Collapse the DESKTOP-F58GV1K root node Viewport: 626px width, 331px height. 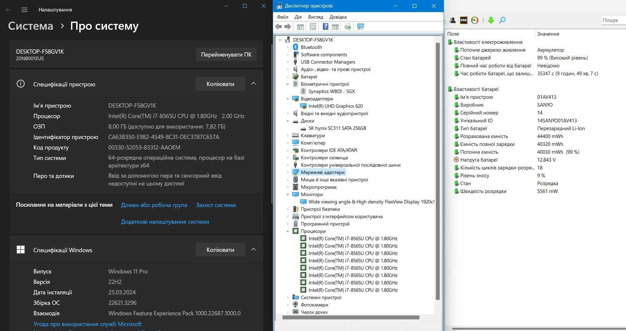click(x=280, y=40)
